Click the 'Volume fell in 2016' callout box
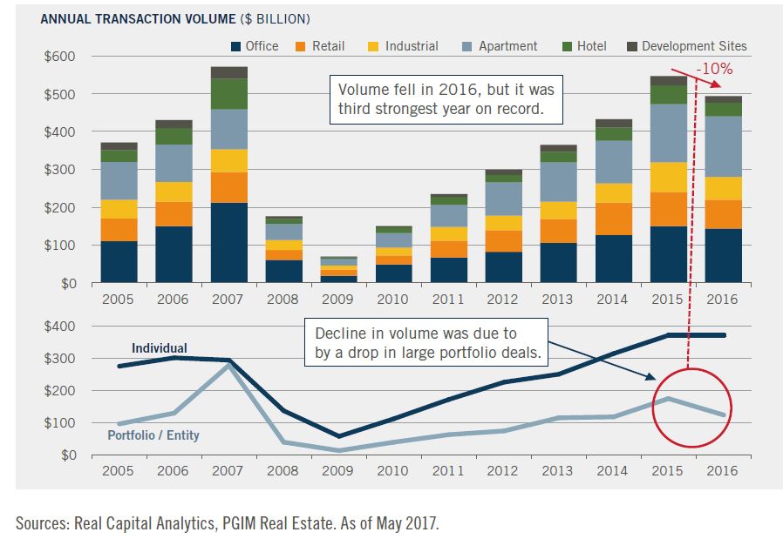The image size is (783, 539). 446,99
